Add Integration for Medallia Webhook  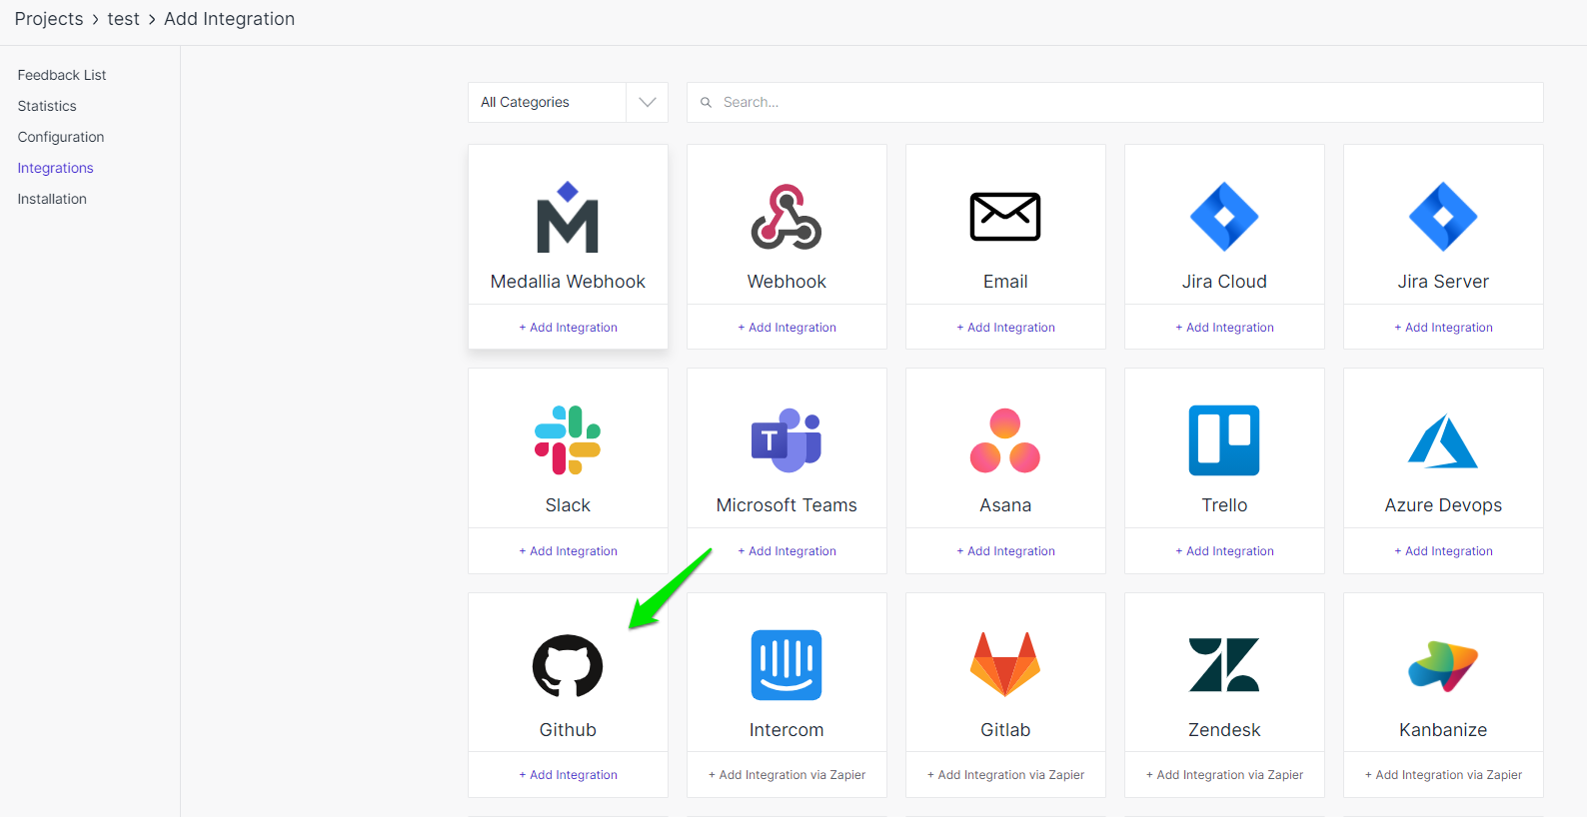(x=568, y=328)
